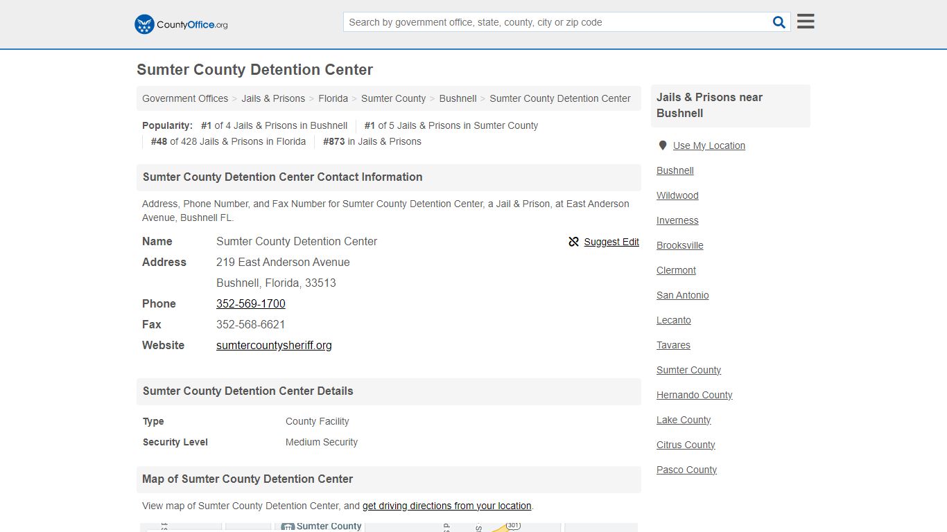Open Tavares sidebar link
Image resolution: width=947 pixels, height=532 pixels.
(673, 345)
